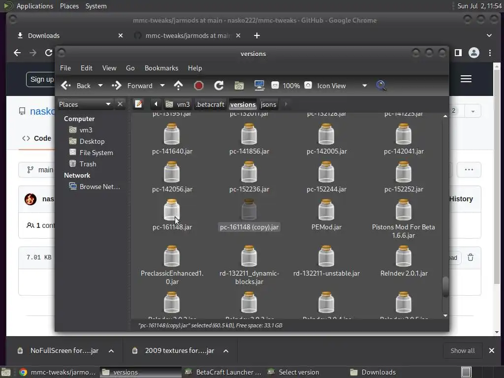Open Applications menu in top panel
The width and height of the screenshot is (504, 378).
(35, 6)
